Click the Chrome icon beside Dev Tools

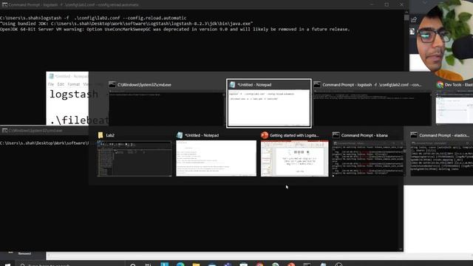coord(440,85)
